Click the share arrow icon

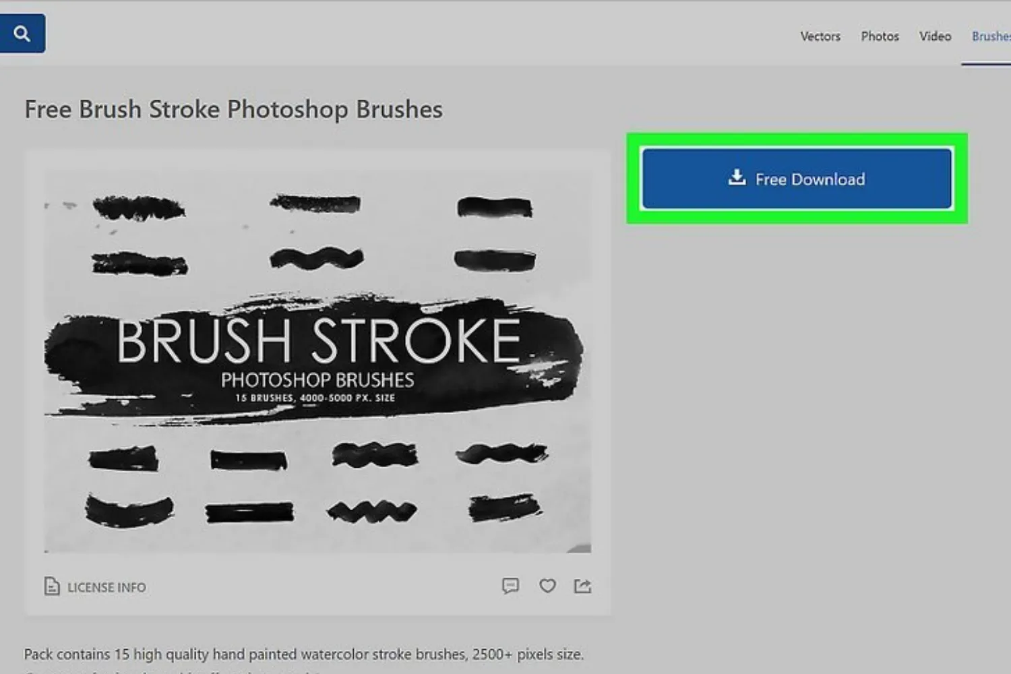[583, 586]
